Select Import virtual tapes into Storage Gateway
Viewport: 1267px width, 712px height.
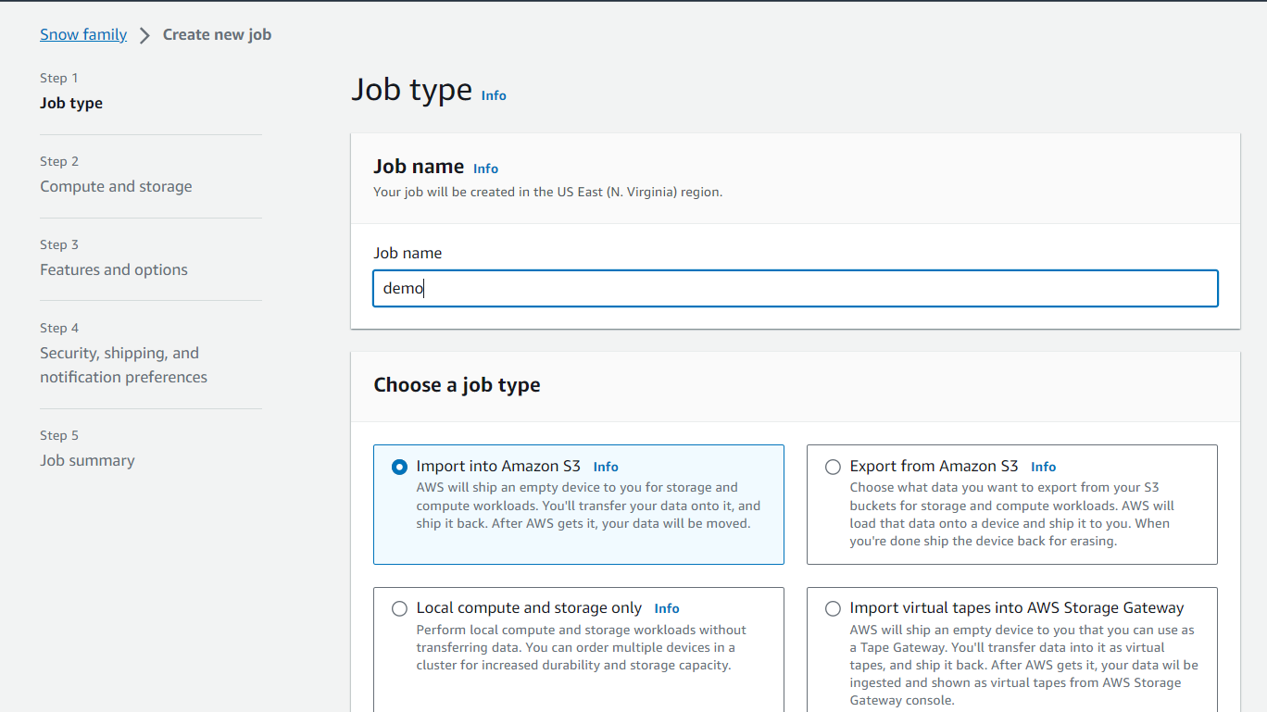click(833, 609)
